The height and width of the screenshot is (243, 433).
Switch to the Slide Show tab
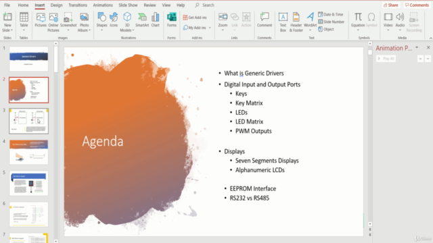[x=128, y=5]
